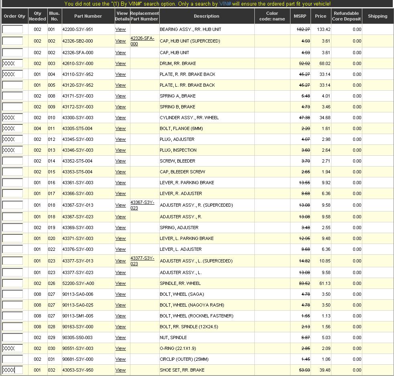
Task: Click order qty field for SPINDLE, RR. WHEEL
Action: coord(12,283)
